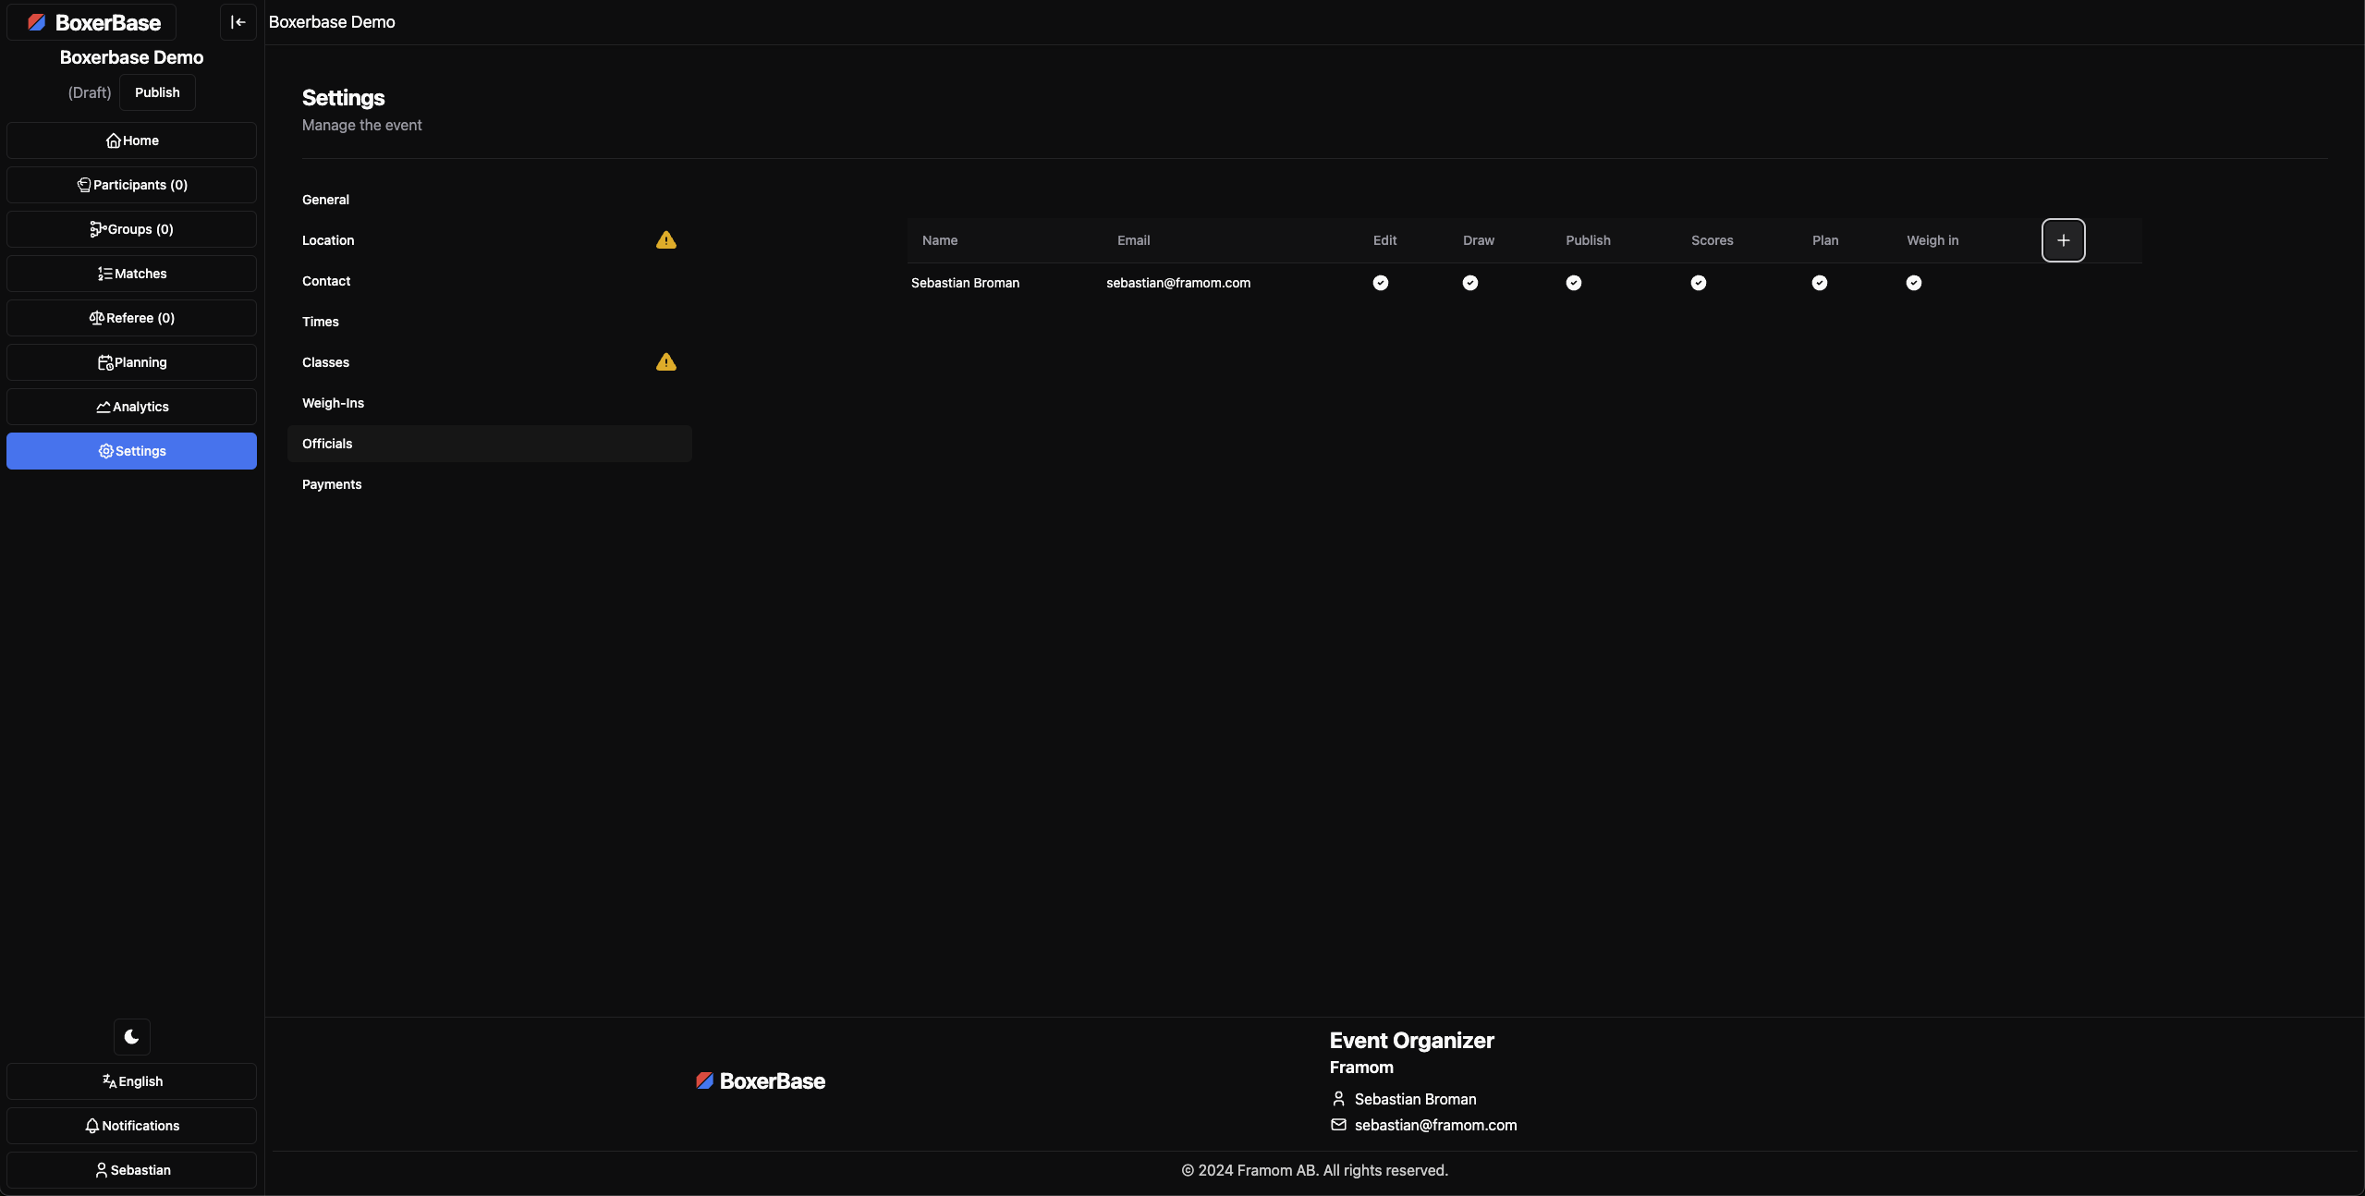Viewport: 2365px width, 1196px height.
Task: Toggle Publish permission for Sebastian Broman
Action: (1573, 283)
